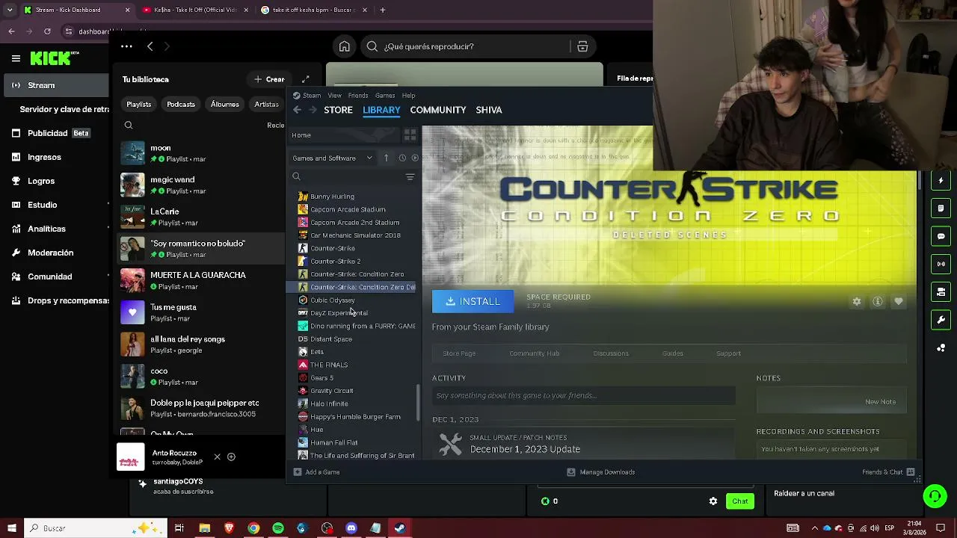This screenshot has width=957, height=538.
Task: Open the Help menu in Steam
Action: click(x=408, y=96)
